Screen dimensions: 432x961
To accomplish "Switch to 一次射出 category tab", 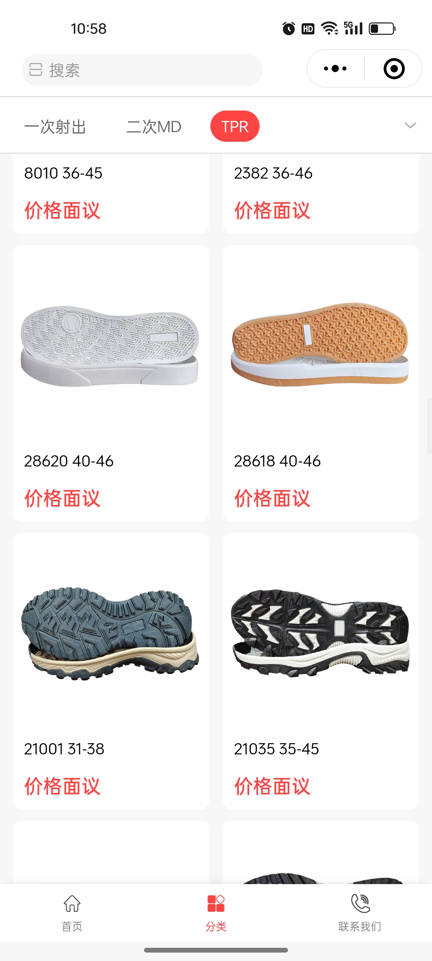I will click(x=55, y=127).
